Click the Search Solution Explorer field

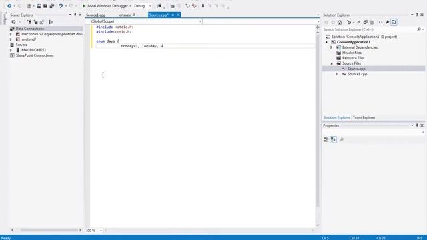tap(369, 29)
